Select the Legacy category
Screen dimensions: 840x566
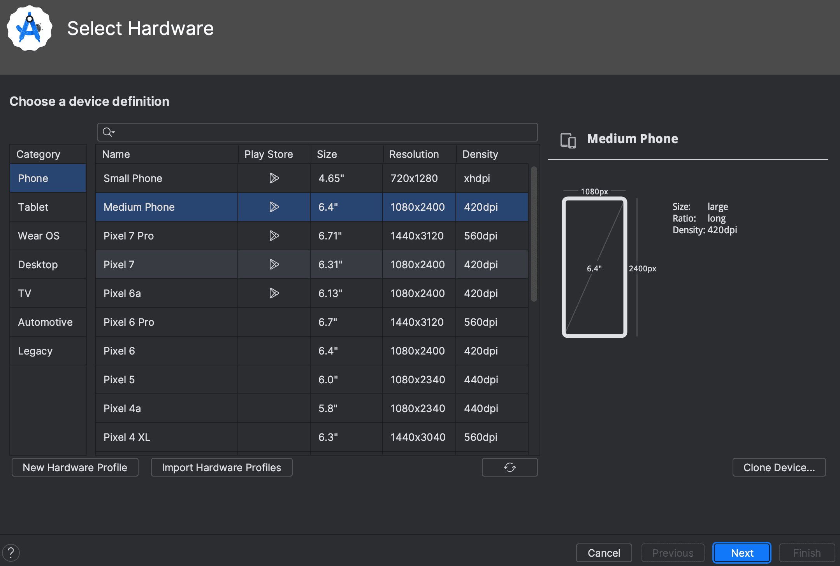point(48,351)
